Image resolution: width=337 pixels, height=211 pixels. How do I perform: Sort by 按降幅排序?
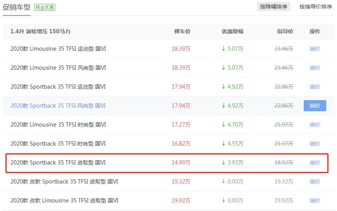click(273, 7)
